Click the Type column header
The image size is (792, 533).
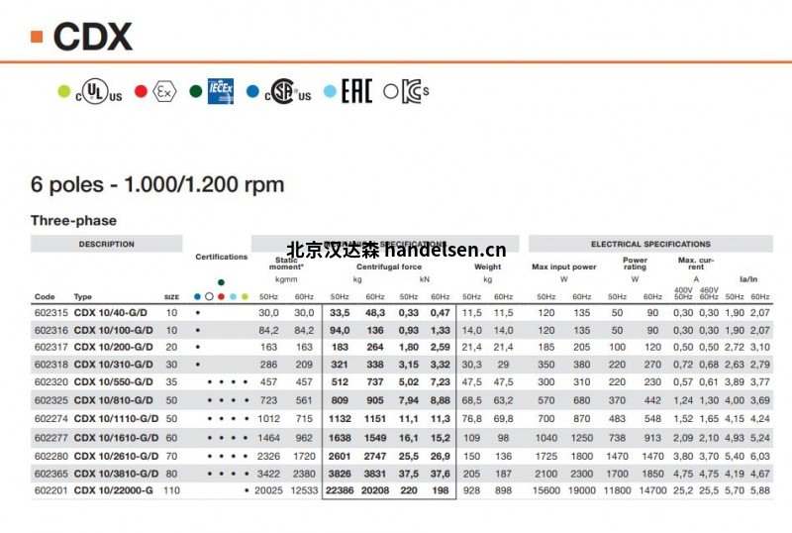click(83, 297)
